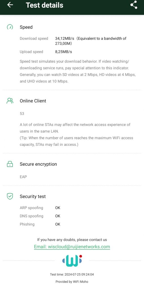Tap the online client count 53
This screenshot has width=144, height=291.
pos(22,113)
